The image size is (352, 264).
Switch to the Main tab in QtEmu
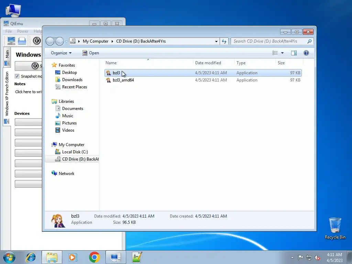coord(7,57)
